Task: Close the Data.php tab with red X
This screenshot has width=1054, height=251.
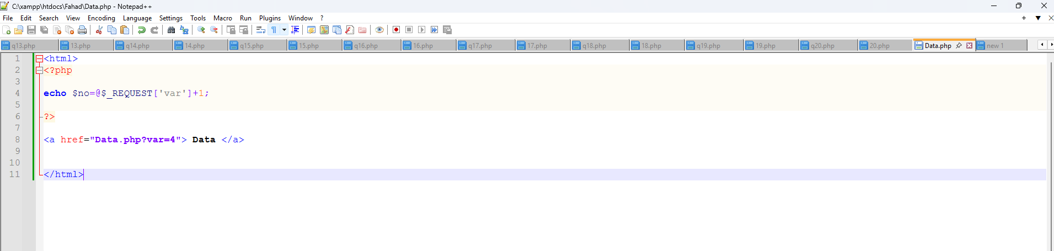Action: tap(969, 45)
